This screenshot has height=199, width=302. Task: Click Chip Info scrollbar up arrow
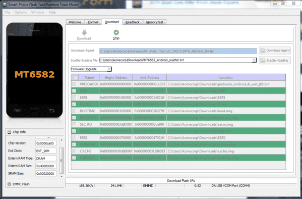pos(62,140)
